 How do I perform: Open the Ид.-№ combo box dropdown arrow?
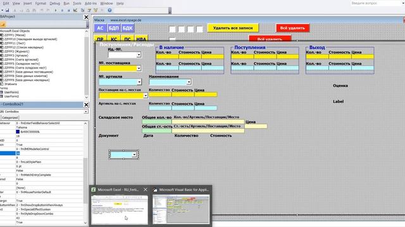pos(139,55)
